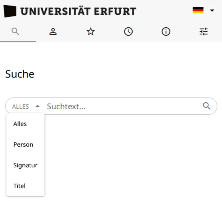The image size is (222, 201).
Task: Focus the Suchtext search input field
Action: point(120,106)
